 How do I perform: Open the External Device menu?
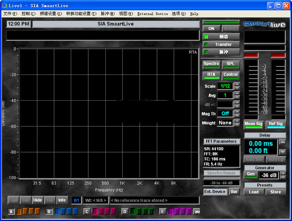point(153,14)
